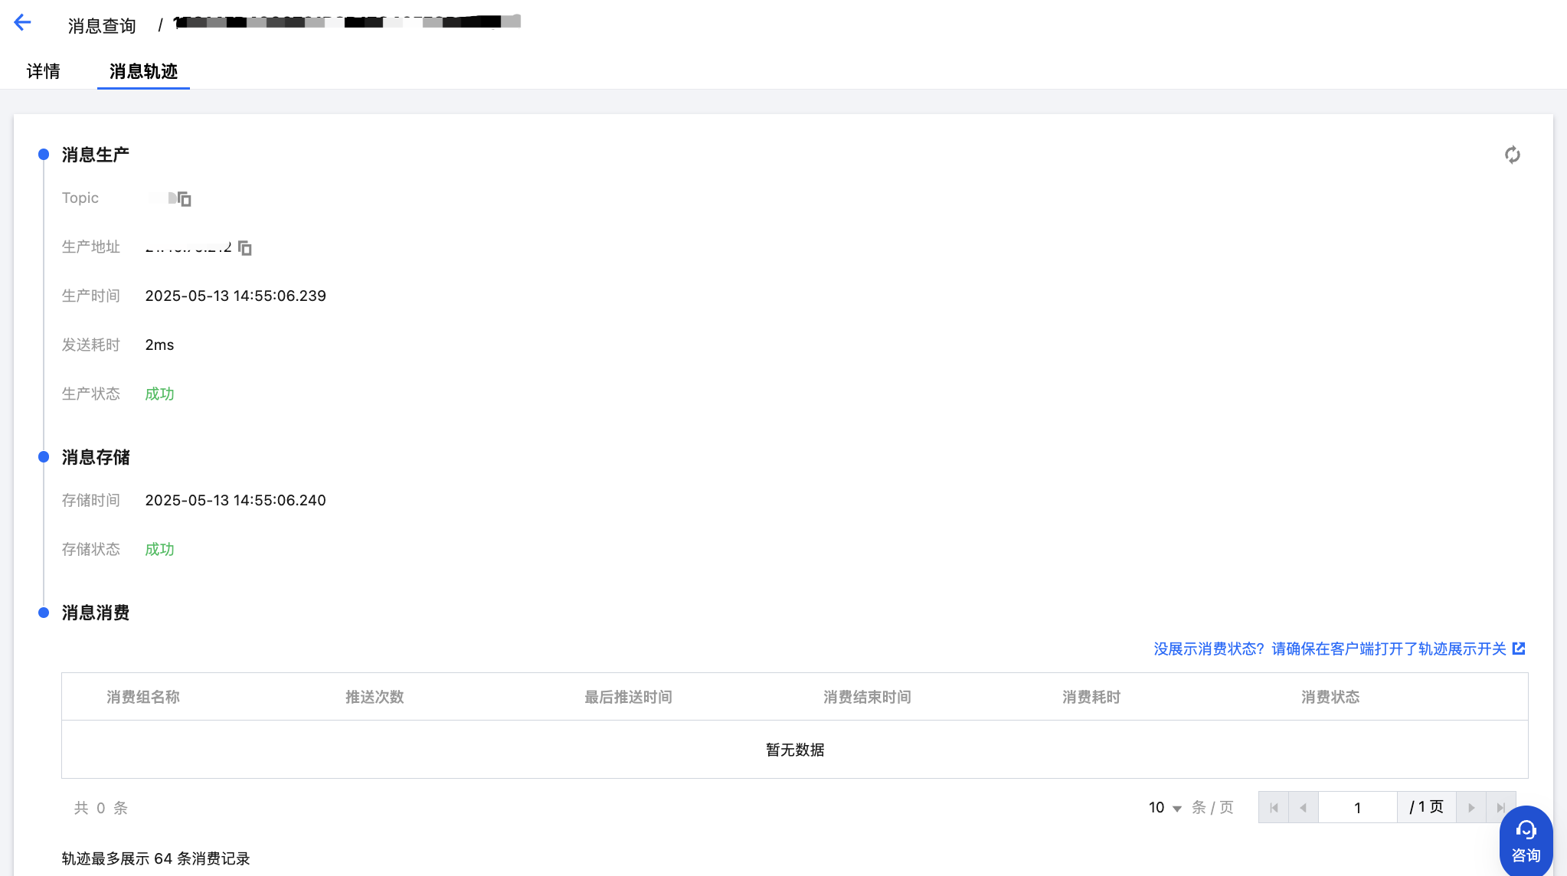
Task: Click the 消费组名称 column header
Action: point(143,697)
